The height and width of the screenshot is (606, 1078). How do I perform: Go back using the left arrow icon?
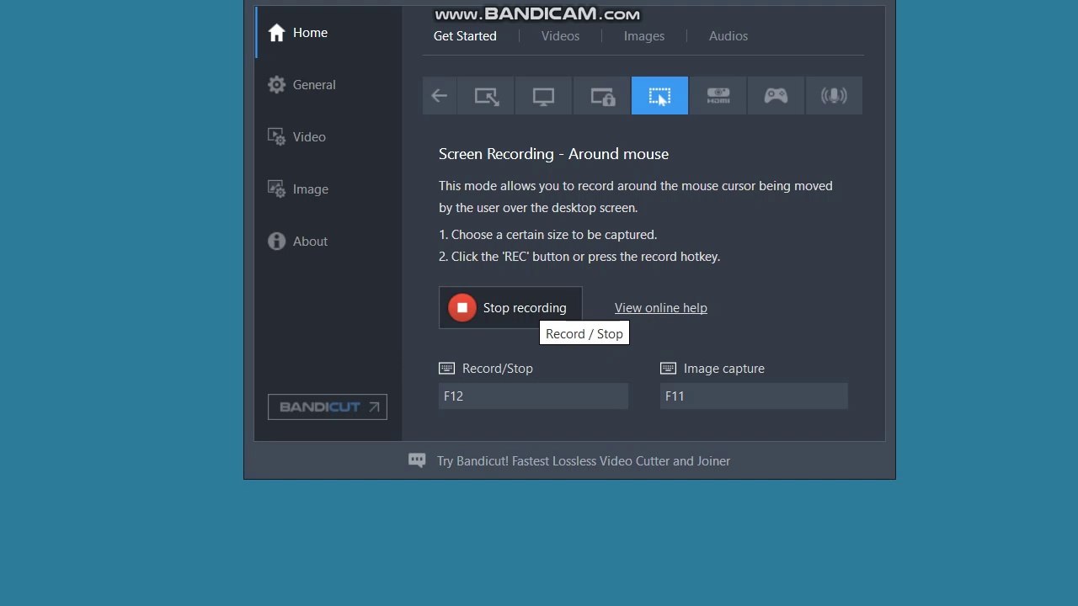point(440,96)
